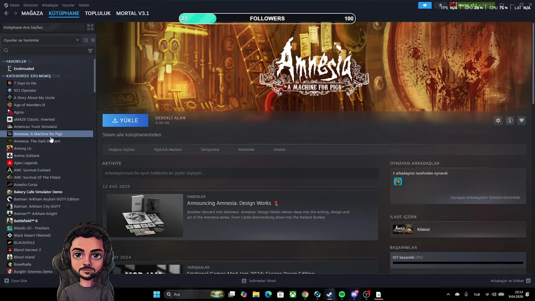Select American Truck Simulator entry
The width and height of the screenshot is (535, 301).
coord(36,127)
